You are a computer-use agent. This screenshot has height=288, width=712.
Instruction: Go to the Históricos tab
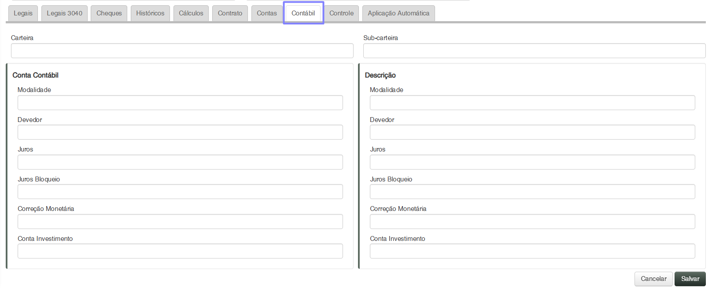coord(150,13)
